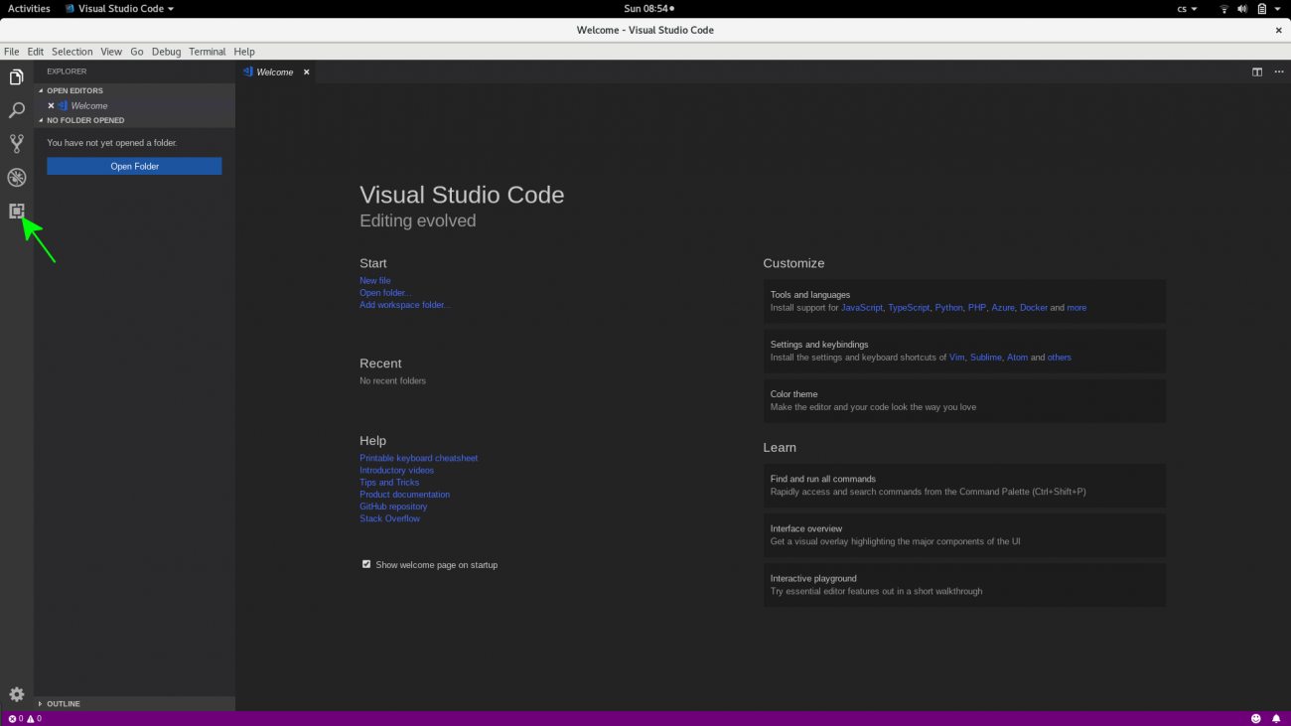Viewport: 1291px width, 726px height.
Task: Open the notifications bell in the status bar
Action: (1276, 718)
